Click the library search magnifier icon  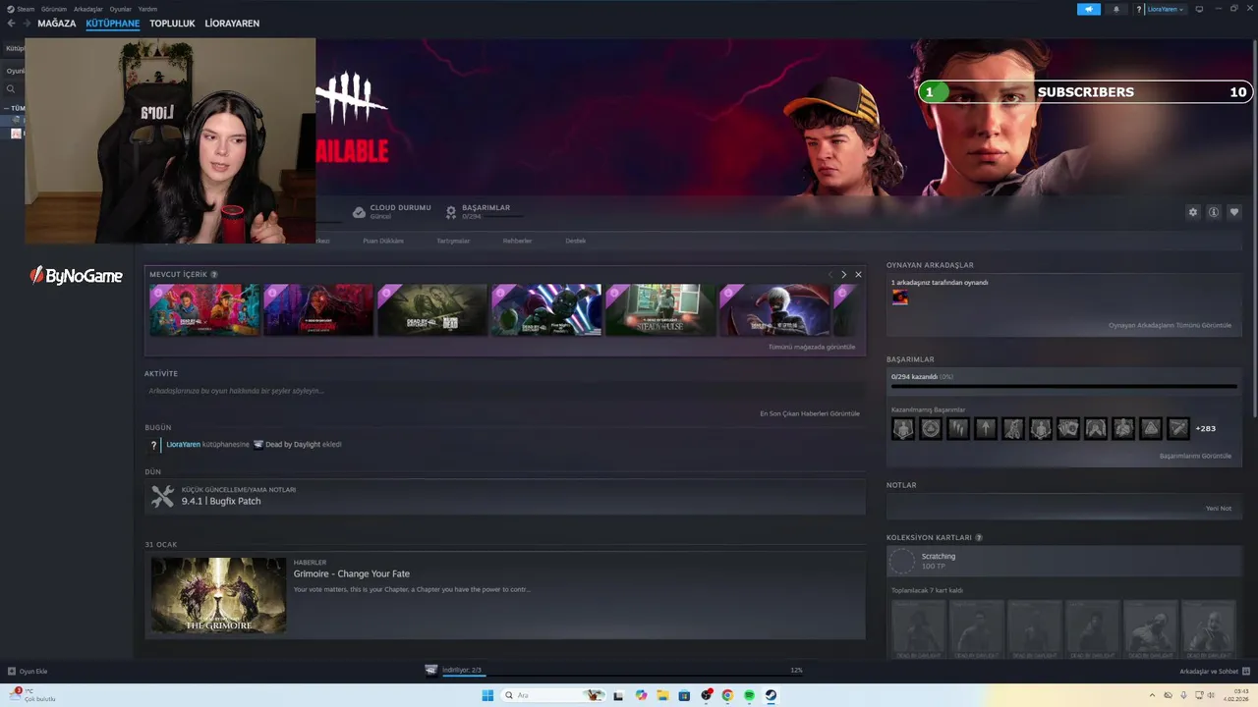point(12,89)
